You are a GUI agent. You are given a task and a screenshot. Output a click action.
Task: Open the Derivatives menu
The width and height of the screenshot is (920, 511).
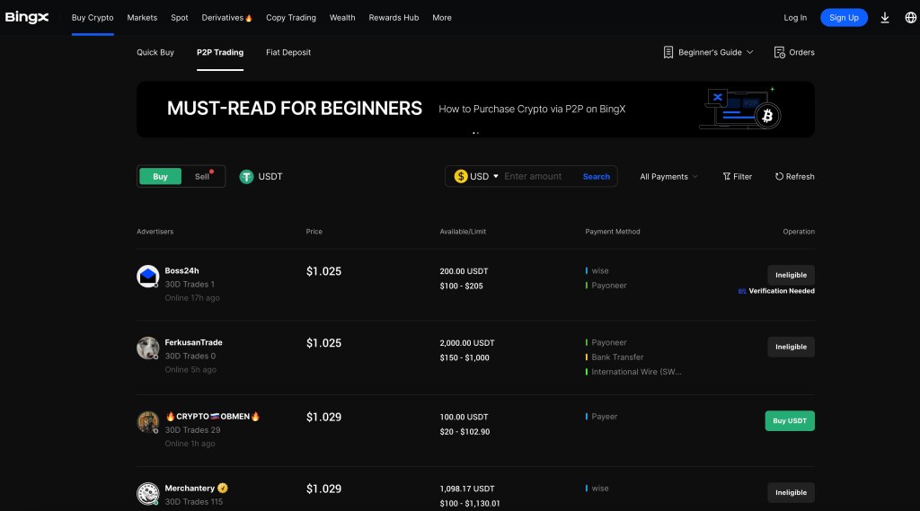[226, 18]
